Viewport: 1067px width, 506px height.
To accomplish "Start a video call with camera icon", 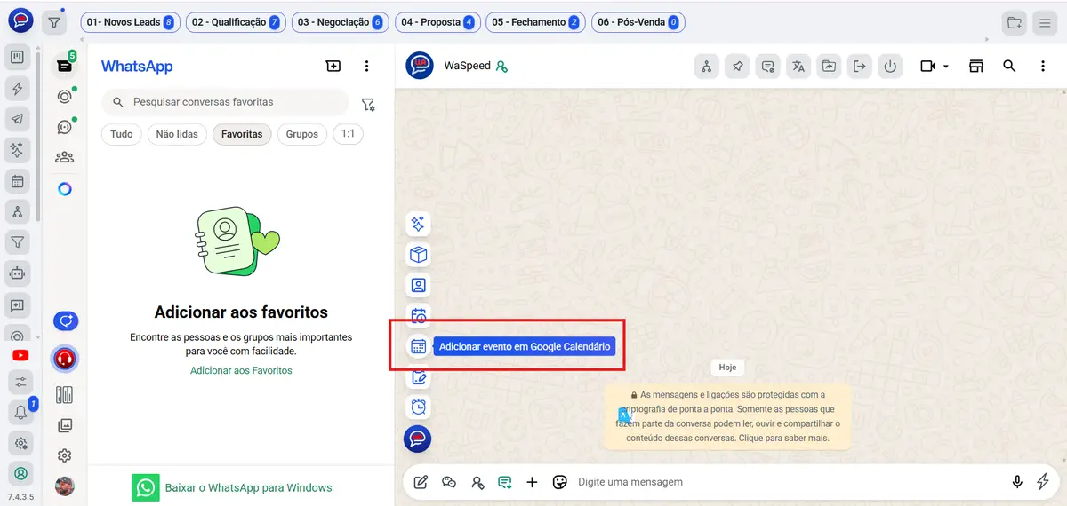I will [928, 66].
